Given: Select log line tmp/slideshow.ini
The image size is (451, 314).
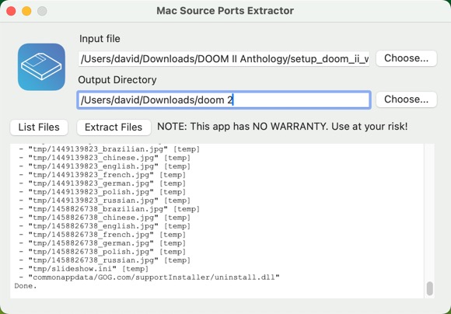Looking at the screenshot, I should tap(84, 269).
